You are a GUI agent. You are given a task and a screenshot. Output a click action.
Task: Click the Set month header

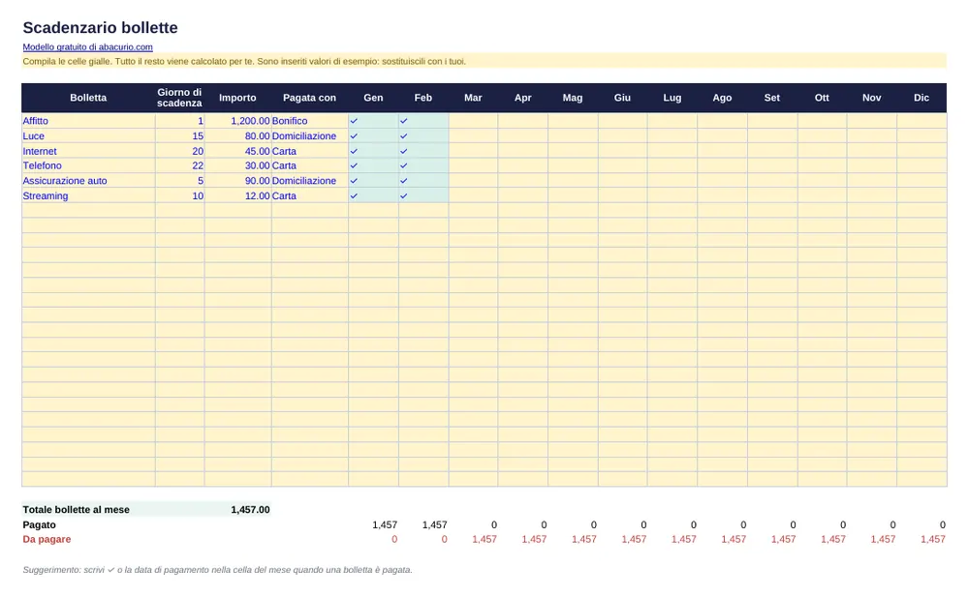pyautogui.click(x=772, y=98)
